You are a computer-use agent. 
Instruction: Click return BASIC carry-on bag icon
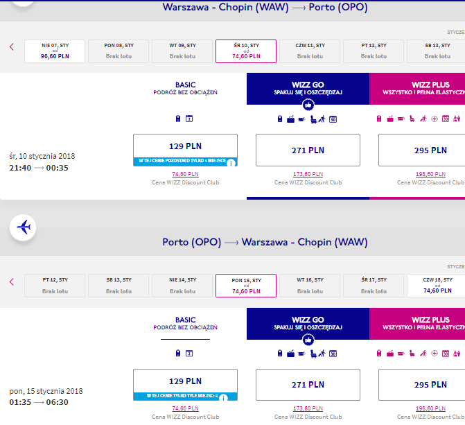(178, 353)
